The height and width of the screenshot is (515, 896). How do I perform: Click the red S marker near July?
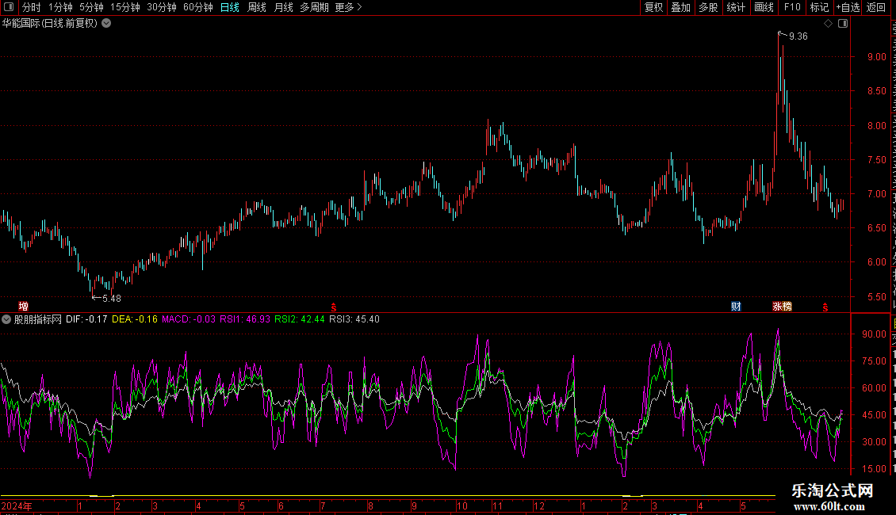(x=334, y=307)
